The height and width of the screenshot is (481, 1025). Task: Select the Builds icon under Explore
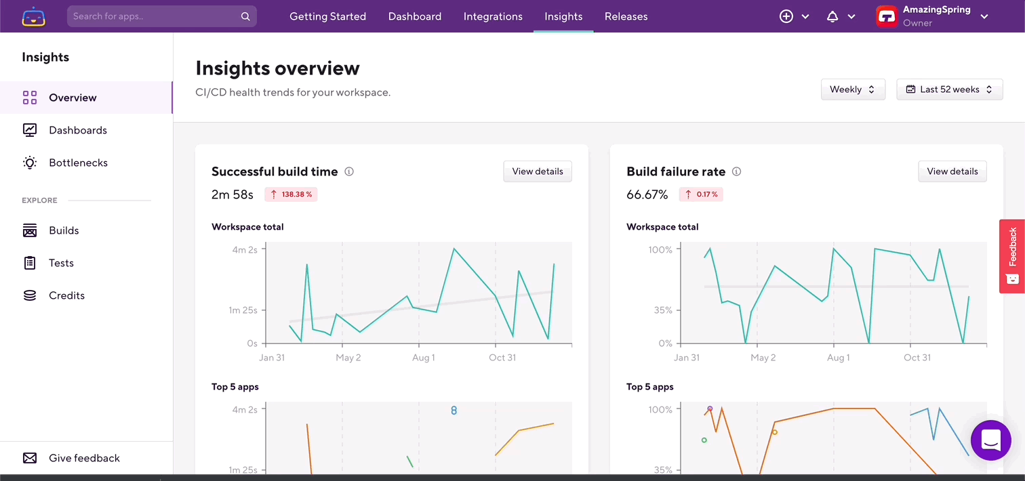coord(30,230)
